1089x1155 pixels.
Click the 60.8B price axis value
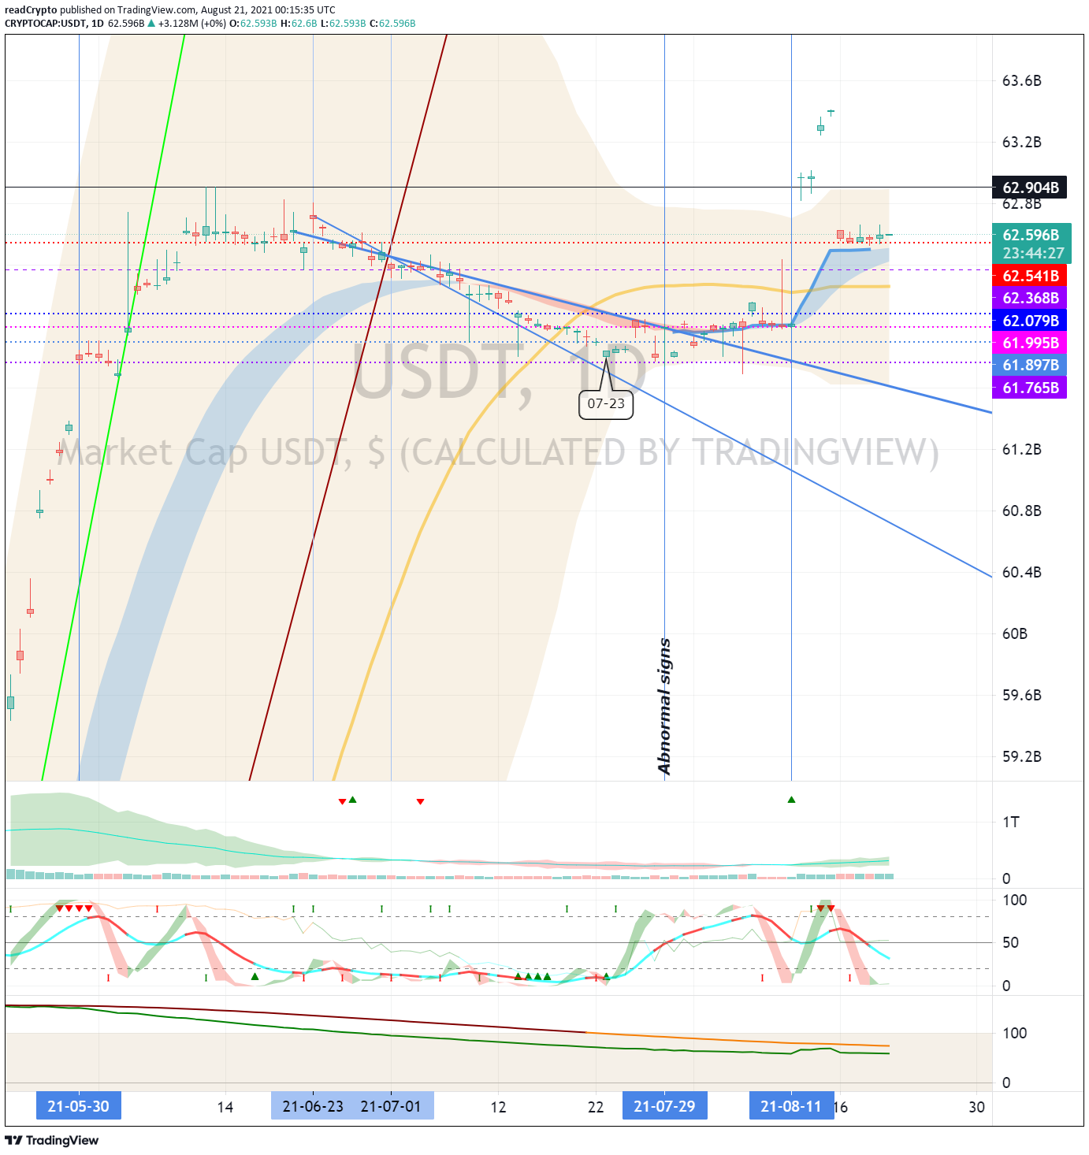[x=1021, y=511]
